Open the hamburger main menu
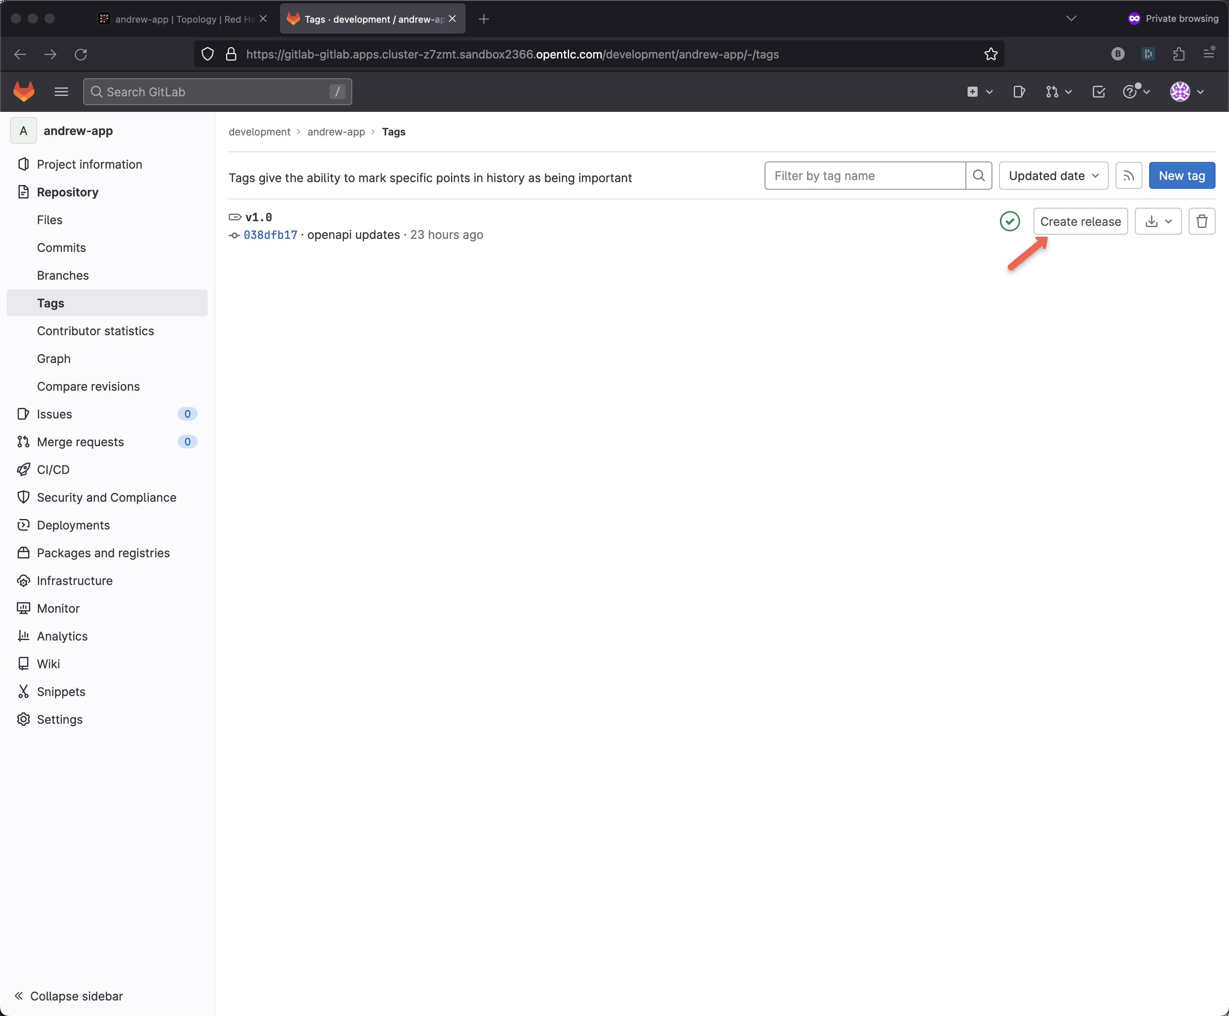The image size is (1229, 1016). tap(61, 92)
